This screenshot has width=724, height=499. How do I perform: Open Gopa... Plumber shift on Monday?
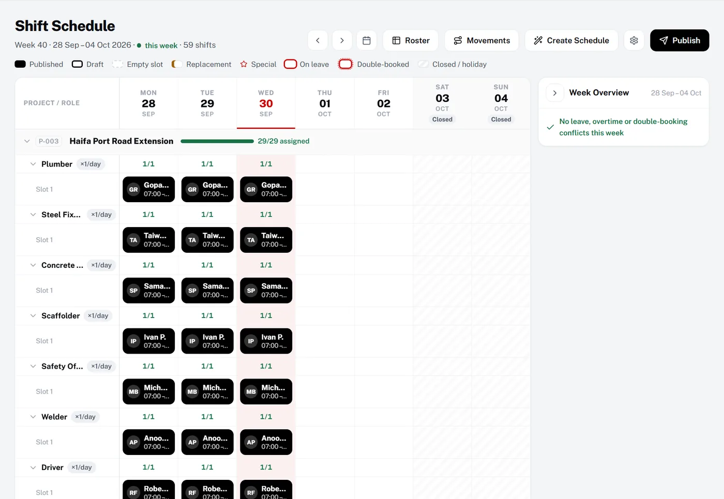(x=148, y=189)
